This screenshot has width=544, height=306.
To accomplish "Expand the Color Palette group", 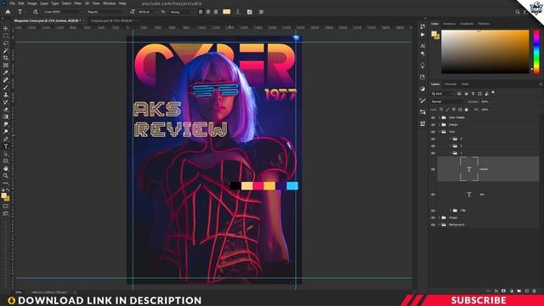I will [x=439, y=117].
